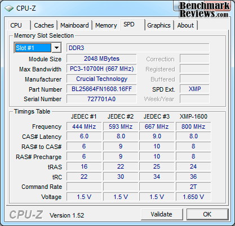
Task: Click the tRAS value 25
Action: pyautogui.click(x=157, y=166)
